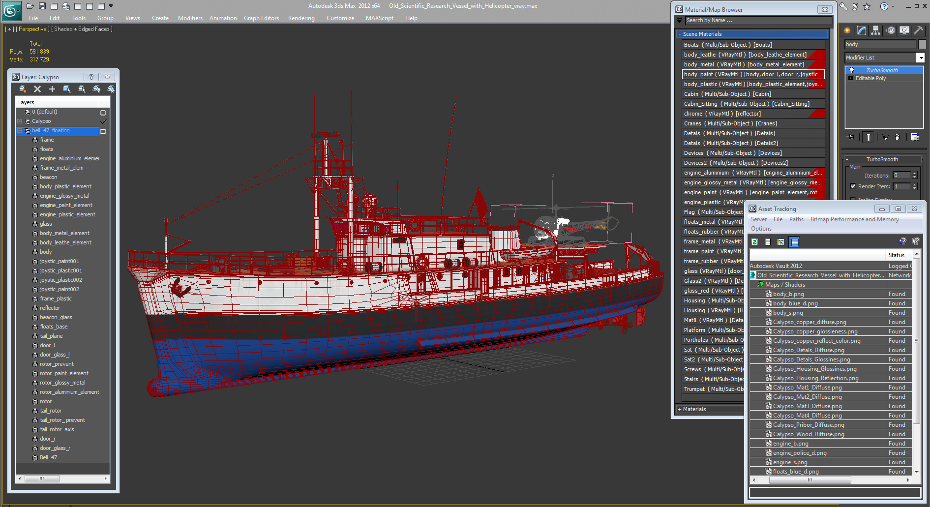Open quick access toolbar customize dropdown arrow
Image resolution: width=930 pixels, height=507 pixels.
tap(111, 6)
